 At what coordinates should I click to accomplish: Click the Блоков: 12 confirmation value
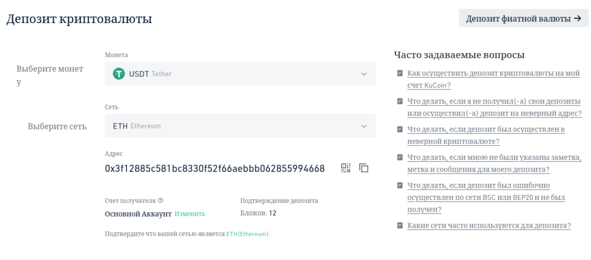pos(258,213)
